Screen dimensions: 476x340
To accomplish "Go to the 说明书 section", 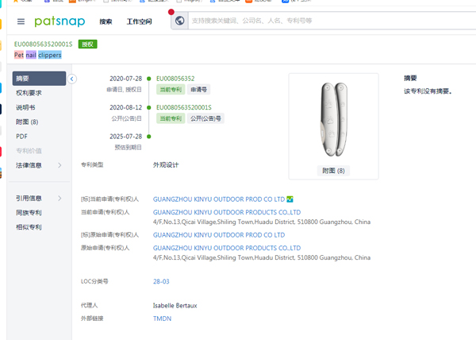I will coord(25,107).
